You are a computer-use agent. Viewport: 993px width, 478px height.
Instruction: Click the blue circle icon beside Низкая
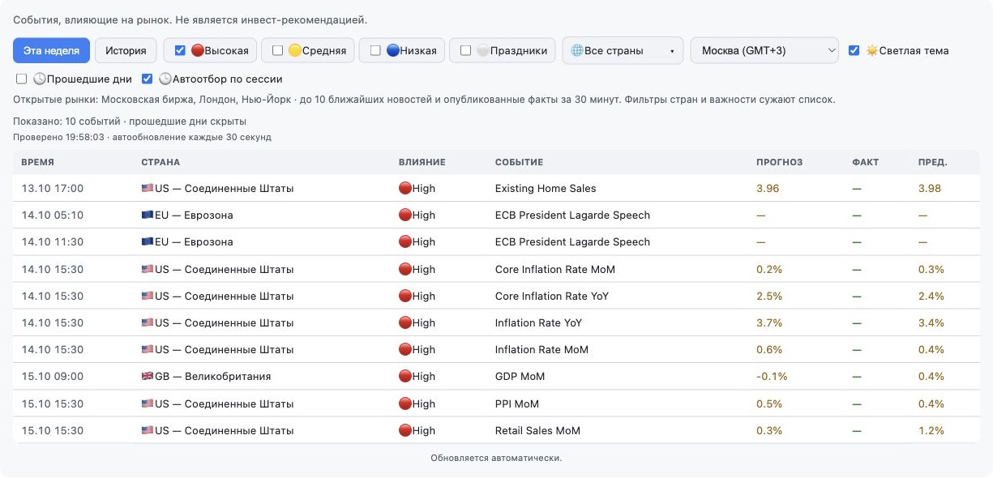click(x=392, y=50)
